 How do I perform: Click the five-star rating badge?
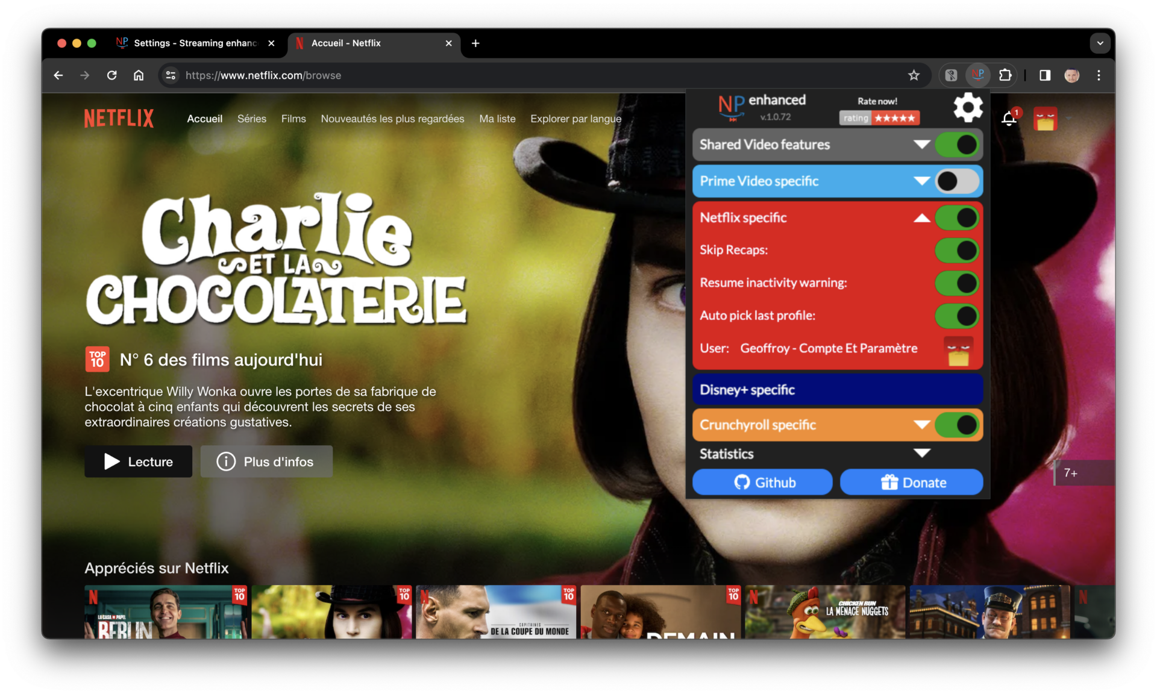coord(879,118)
